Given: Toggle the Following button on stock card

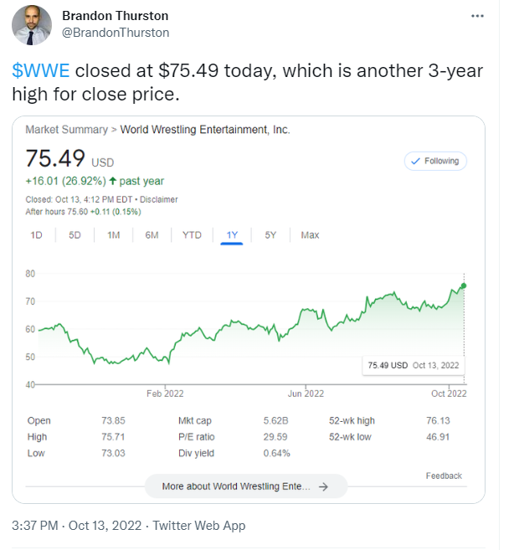Looking at the screenshot, I should point(435,161).
